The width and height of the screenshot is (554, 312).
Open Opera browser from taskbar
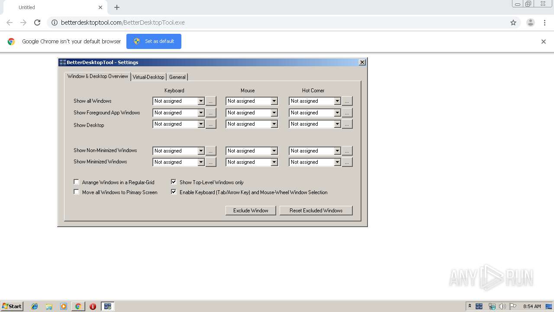[x=93, y=306]
